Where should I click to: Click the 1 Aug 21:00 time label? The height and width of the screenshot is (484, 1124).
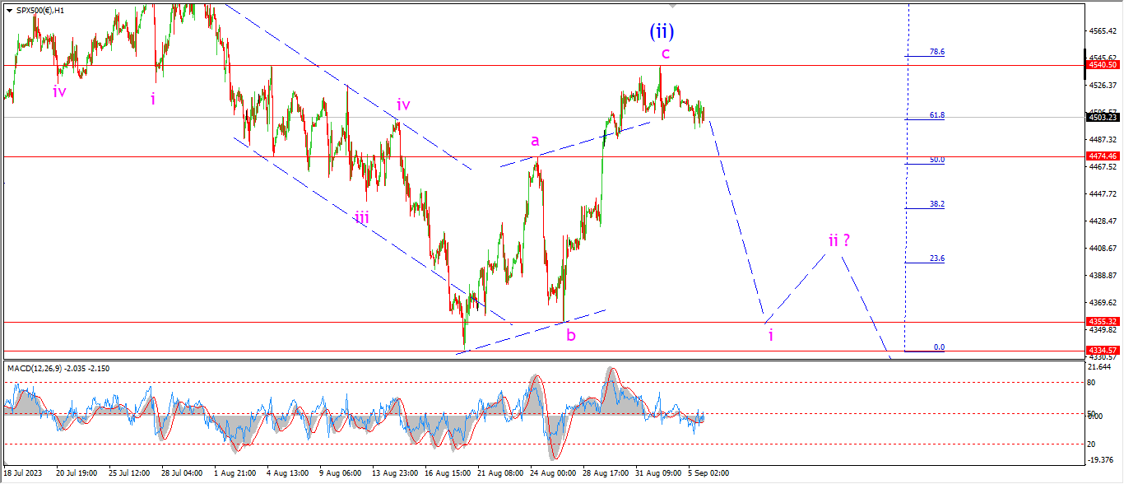pos(234,474)
